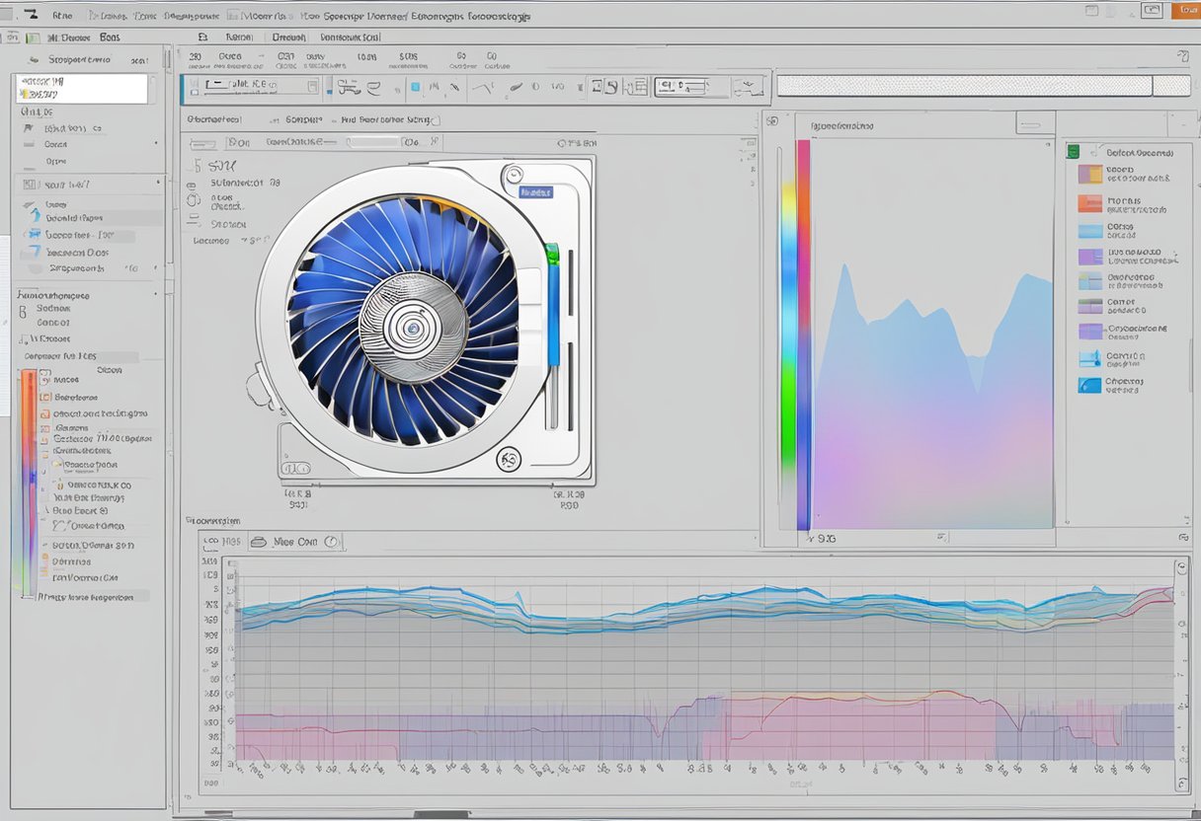Image resolution: width=1201 pixels, height=821 pixels.
Task: Toggle the first orange checkbox in left list
Action: [x=44, y=399]
